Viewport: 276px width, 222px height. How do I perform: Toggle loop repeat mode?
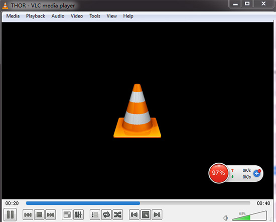pyautogui.click(x=106, y=214)
